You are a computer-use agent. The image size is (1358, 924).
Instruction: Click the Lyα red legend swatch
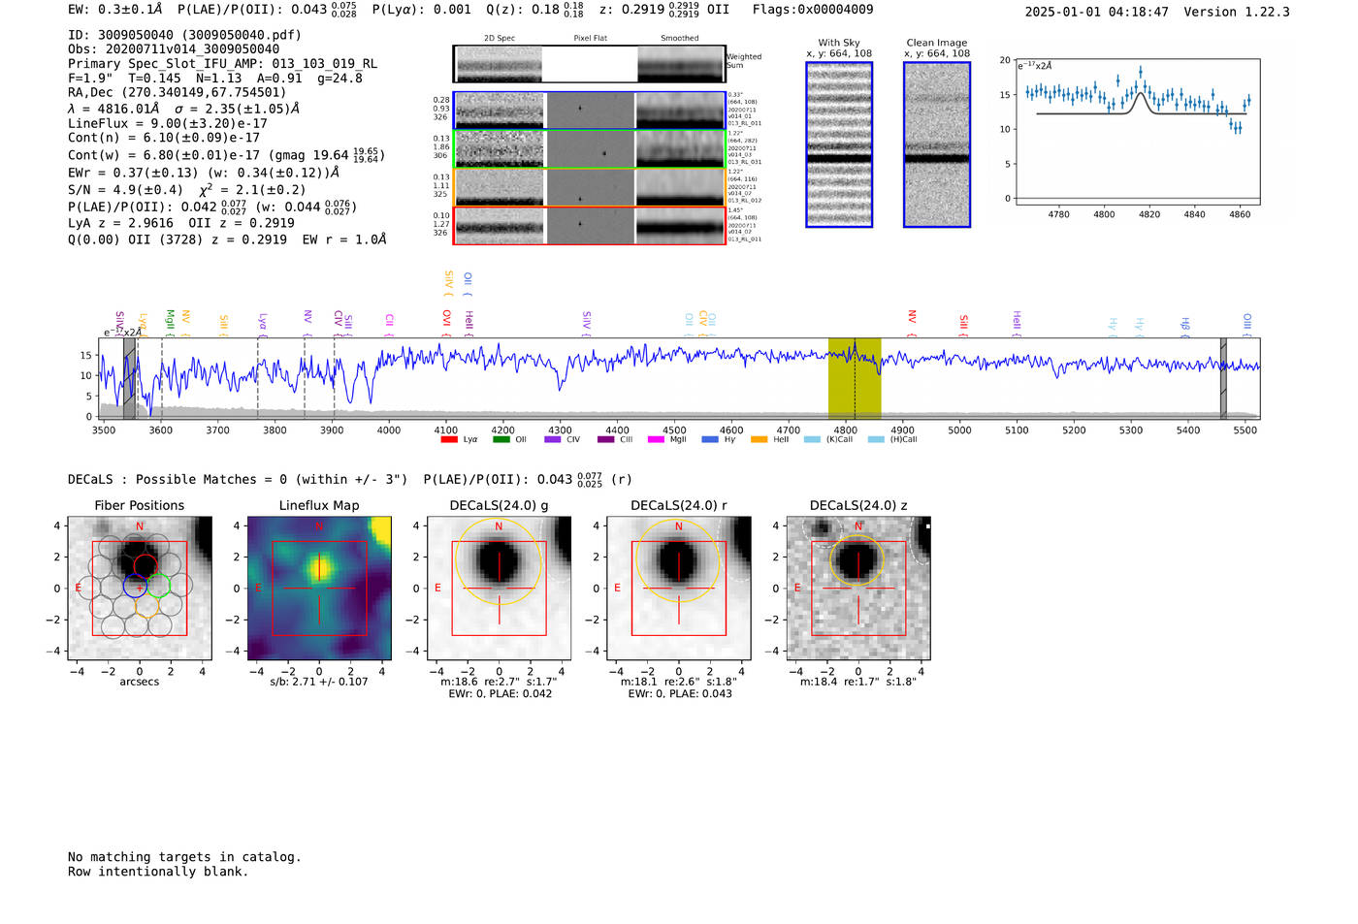[448, 439]
